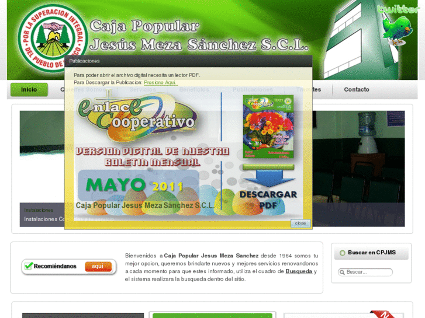Open the Contacto menu item
This screenshot has height=318, width=425.
click(x=357, y=90)
